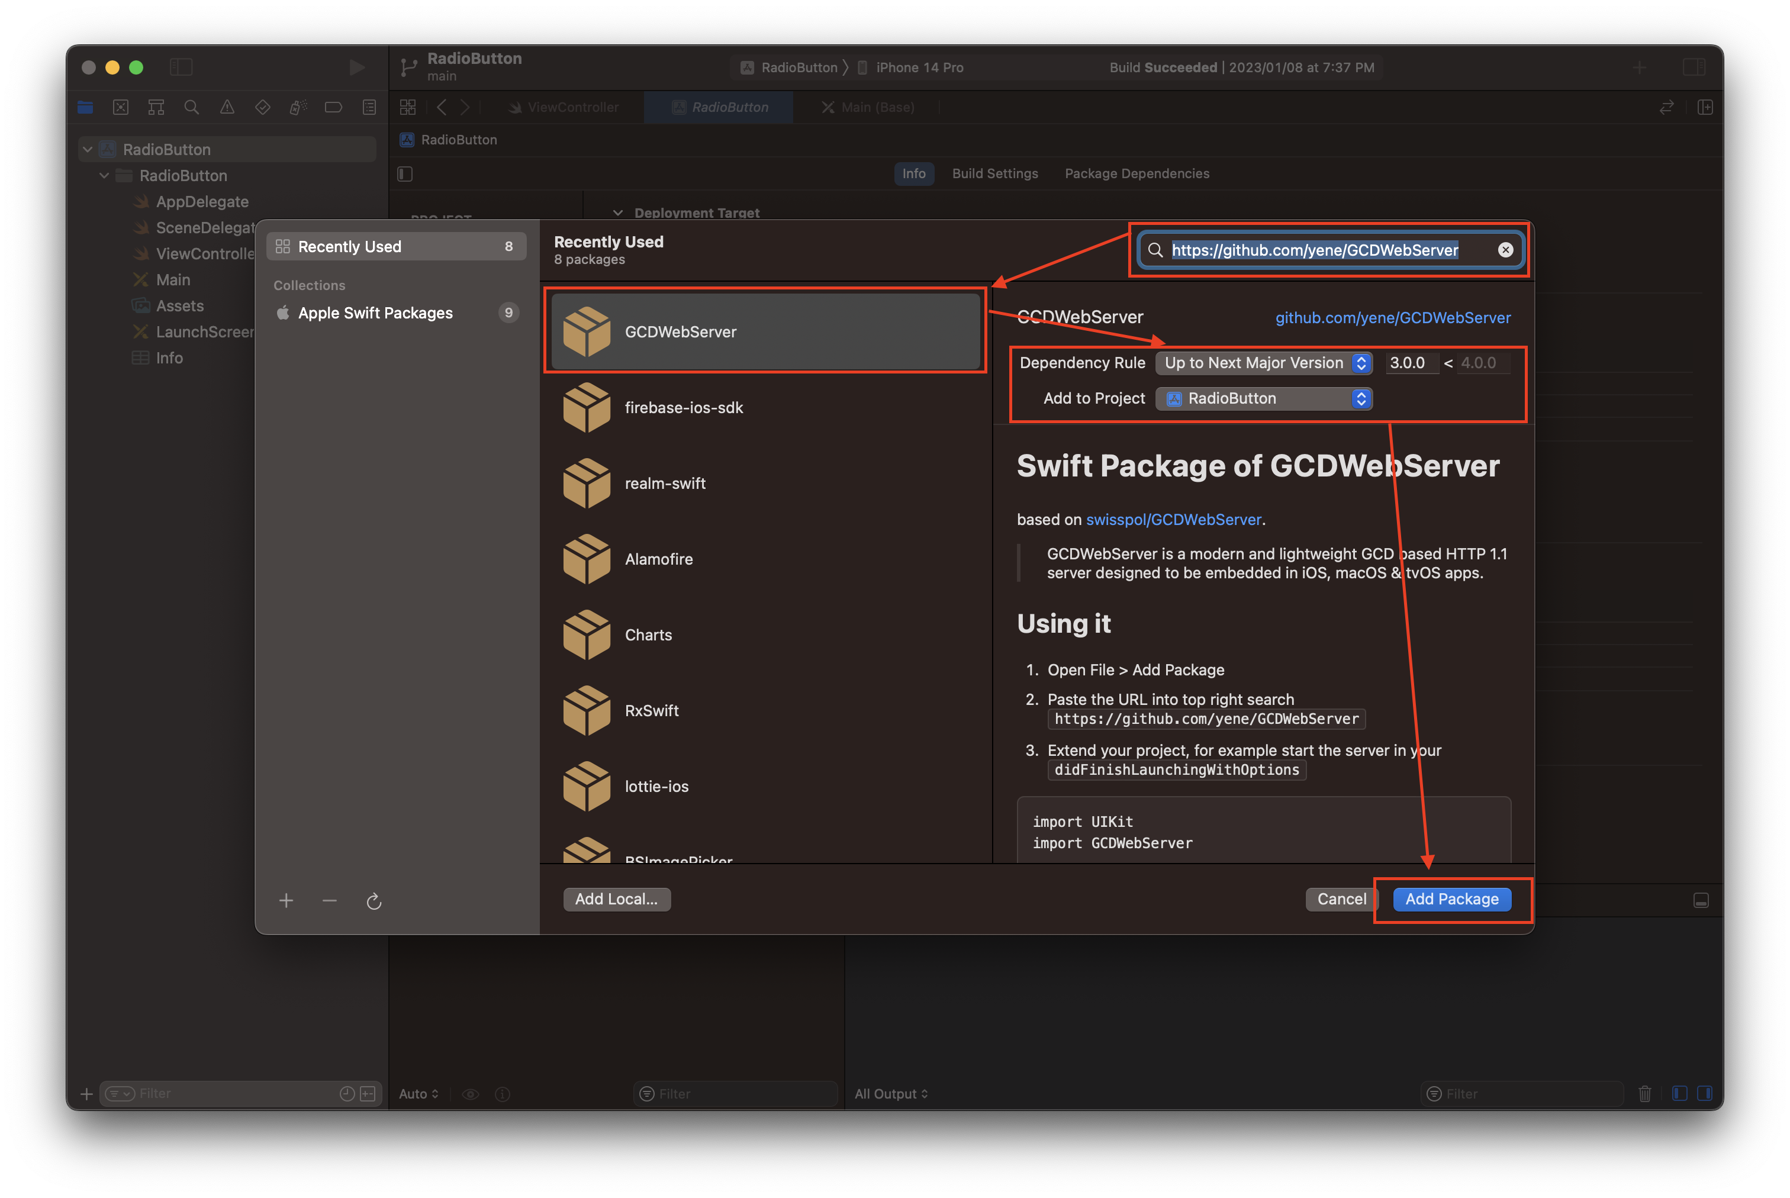Viewport: 1790px width, 1198px height.
Task: Click the Library plus button in toolbar
Action: 1640,67
